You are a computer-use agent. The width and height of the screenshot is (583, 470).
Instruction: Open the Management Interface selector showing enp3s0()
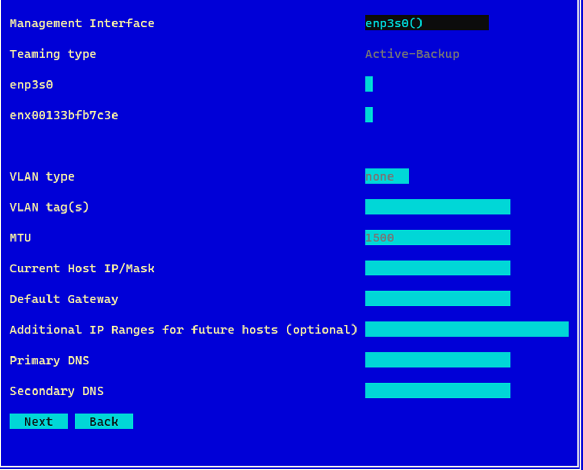click(426, 23)
